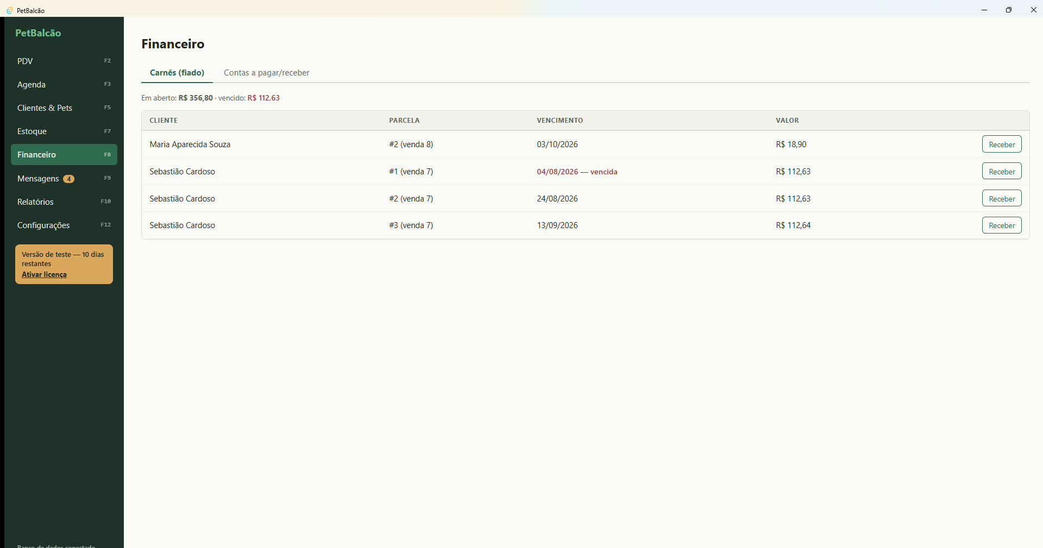Open the PDV section
This screenshot has height=548, width=1043.
click(64, 61)
